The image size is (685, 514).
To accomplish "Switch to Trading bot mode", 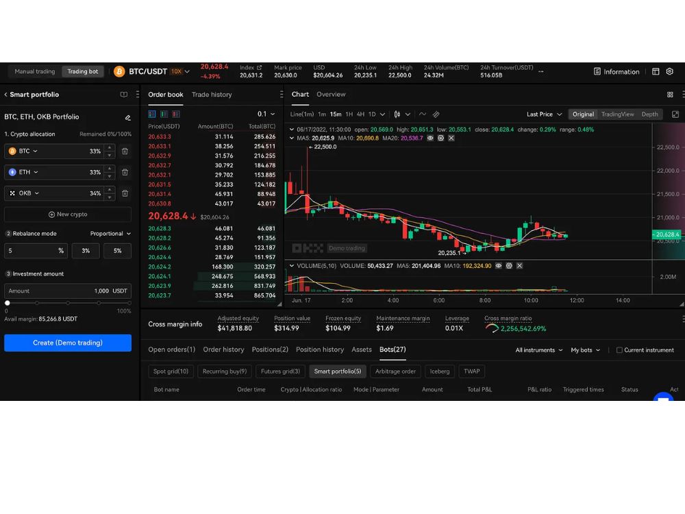I will click(83, 72).
